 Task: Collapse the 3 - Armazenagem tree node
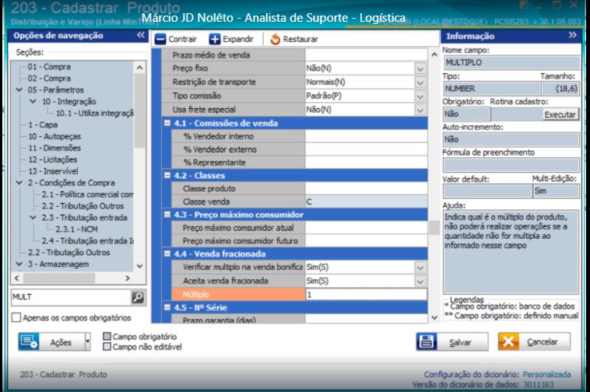19,264
